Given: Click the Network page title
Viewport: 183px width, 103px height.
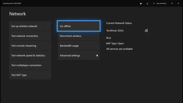Looking at the screenshot, I should pos(17,14).
